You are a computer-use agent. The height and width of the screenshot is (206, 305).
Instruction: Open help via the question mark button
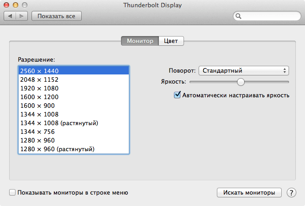(291, 193)
